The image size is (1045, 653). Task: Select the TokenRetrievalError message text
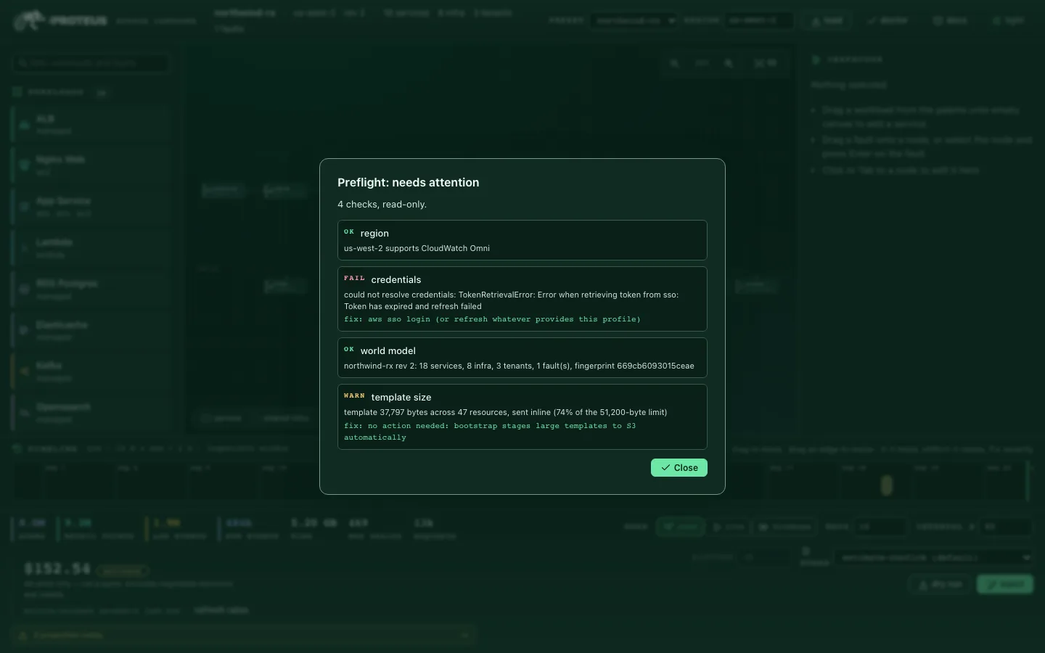pos(512,300)
